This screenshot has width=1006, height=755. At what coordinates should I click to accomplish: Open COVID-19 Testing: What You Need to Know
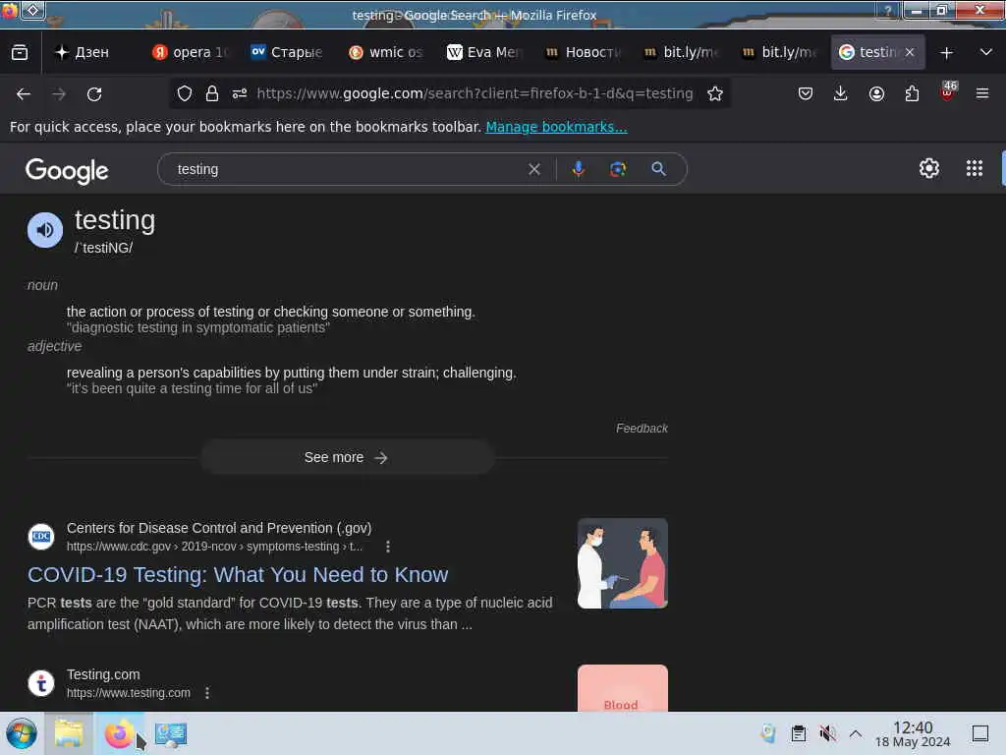tap(238, 574)
